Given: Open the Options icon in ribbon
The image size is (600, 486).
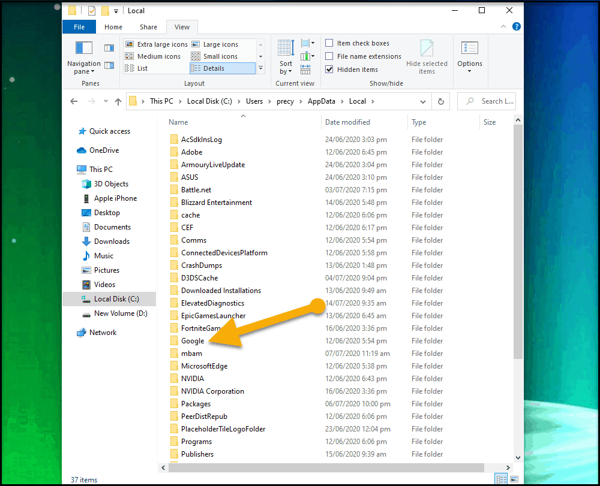Looking at the screenshot, I should 469,49.
